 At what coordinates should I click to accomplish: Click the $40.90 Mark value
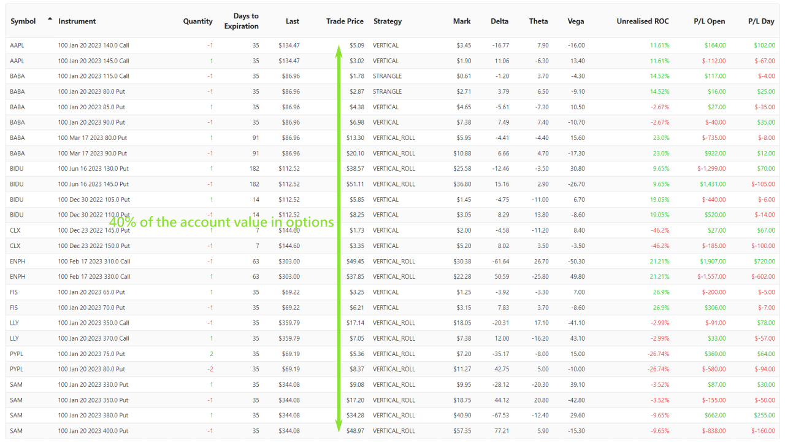coord(462,415)
